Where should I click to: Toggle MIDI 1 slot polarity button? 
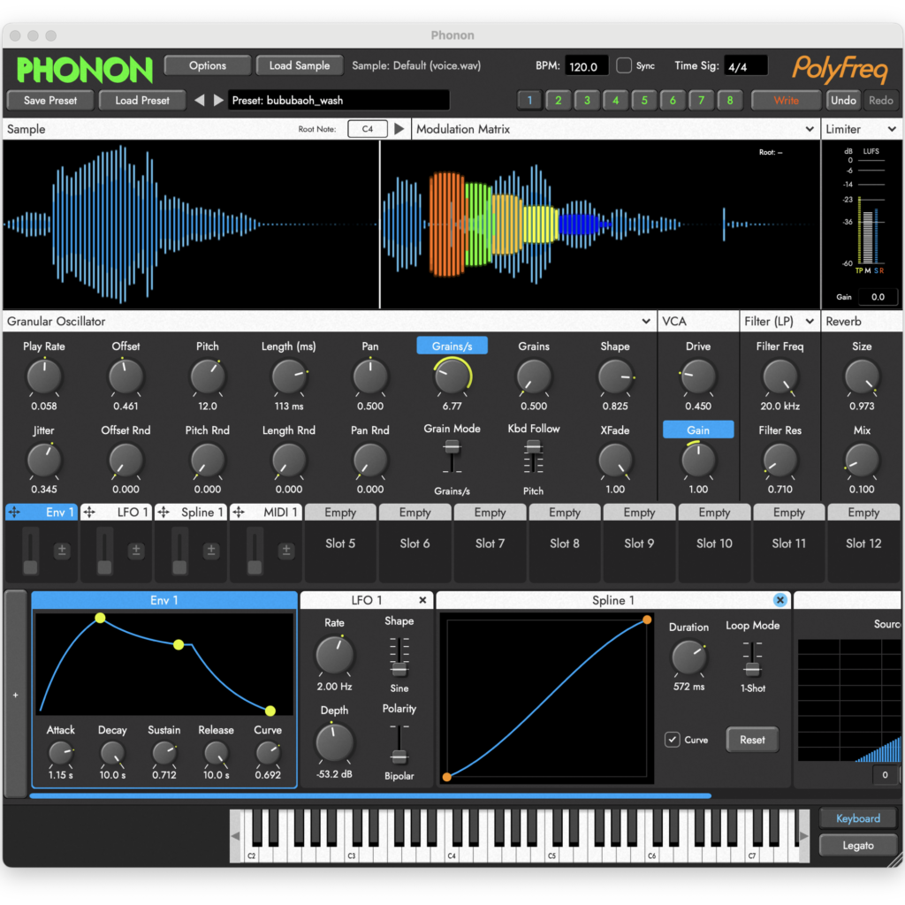pyautogui.click(x=285, y=551)
